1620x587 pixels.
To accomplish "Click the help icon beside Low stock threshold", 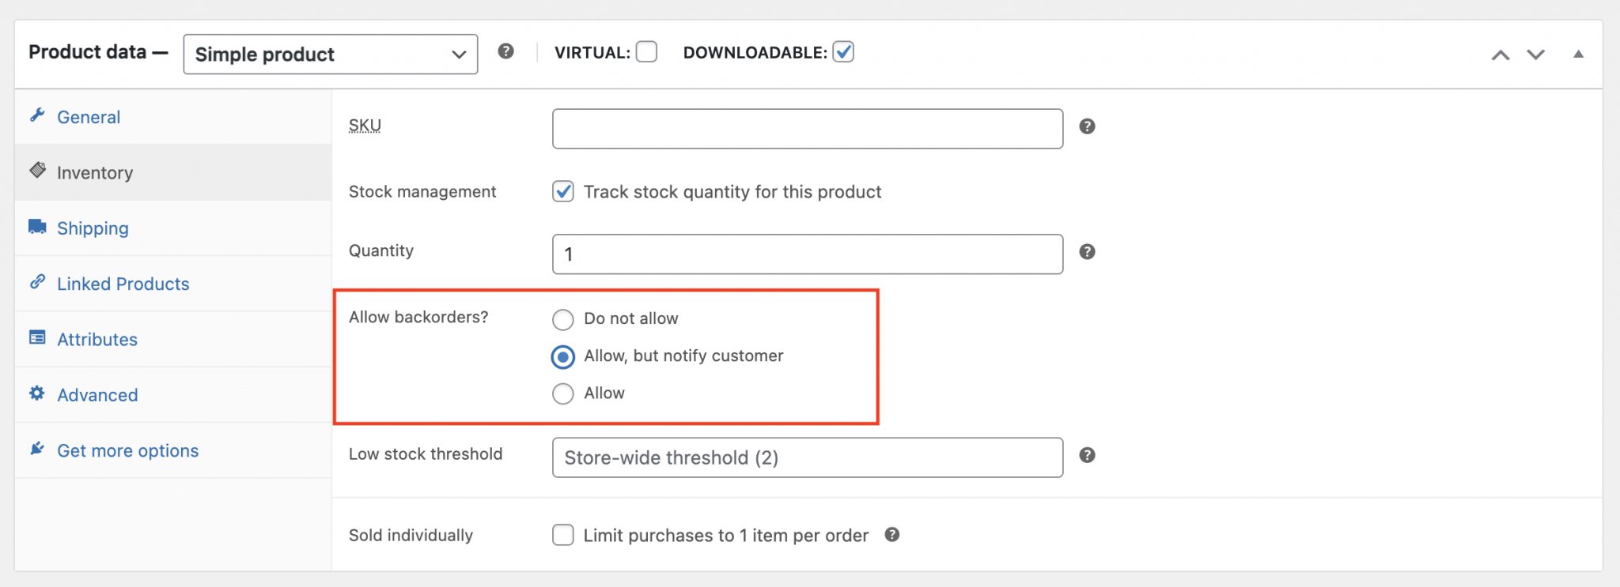I will click(1087, 455).
